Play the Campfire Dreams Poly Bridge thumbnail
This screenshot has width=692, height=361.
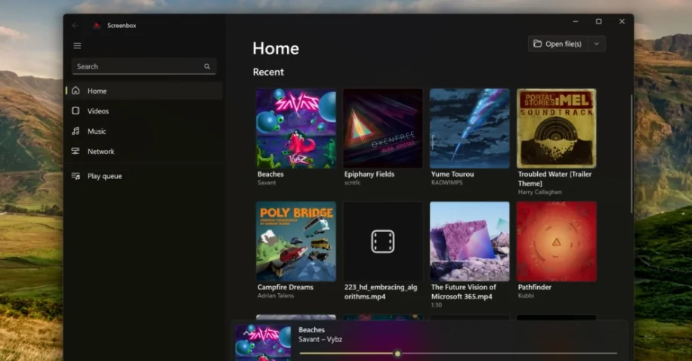tap(296, 242)
